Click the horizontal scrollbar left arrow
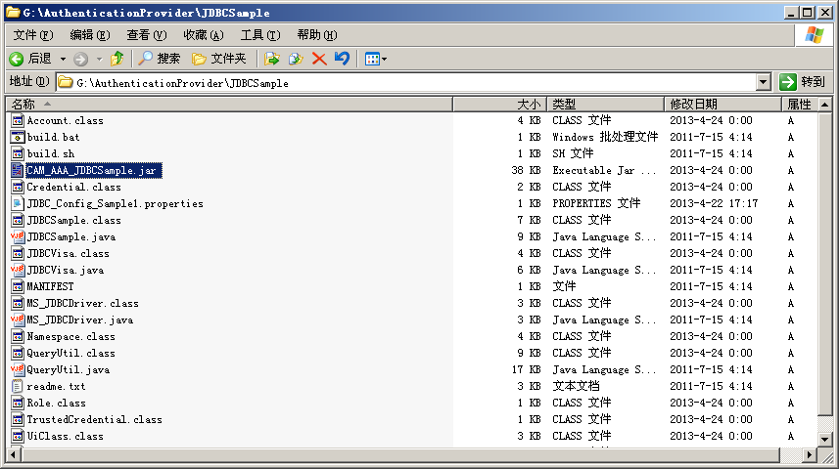839x469 pixels. pos(14,455)
